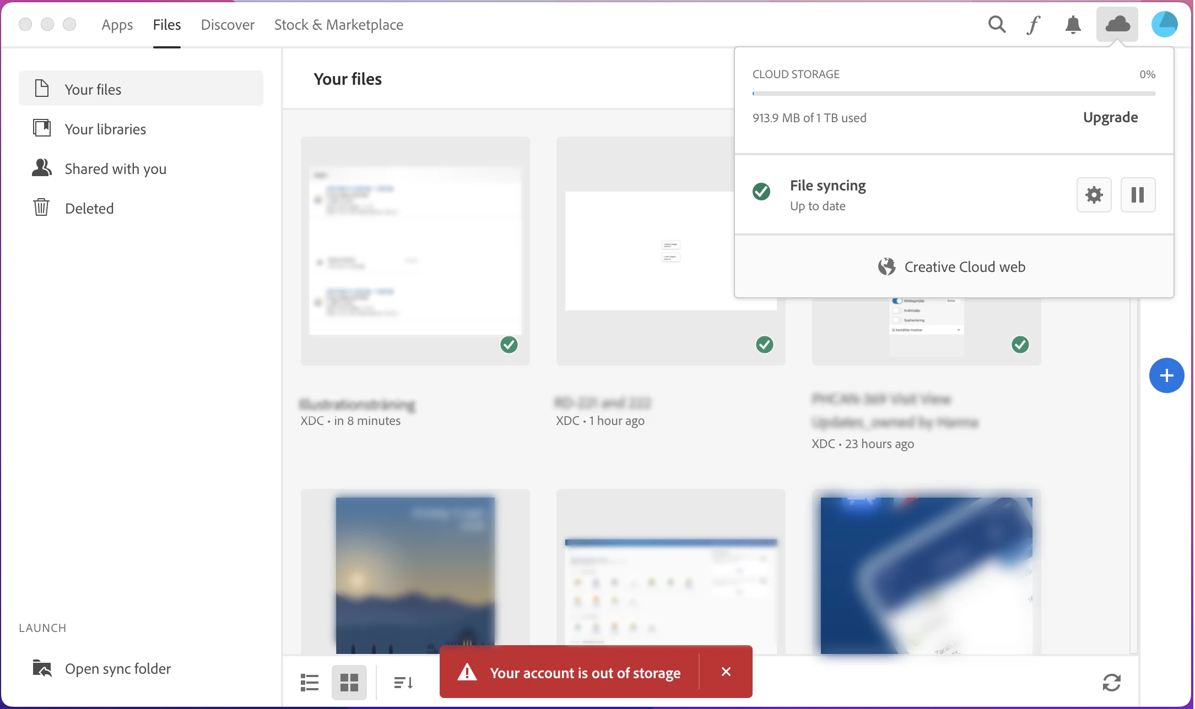This screenshot has width=1195, height=709.
Task: Open Creative Cloud web
Action: click(x=953, y=267)
